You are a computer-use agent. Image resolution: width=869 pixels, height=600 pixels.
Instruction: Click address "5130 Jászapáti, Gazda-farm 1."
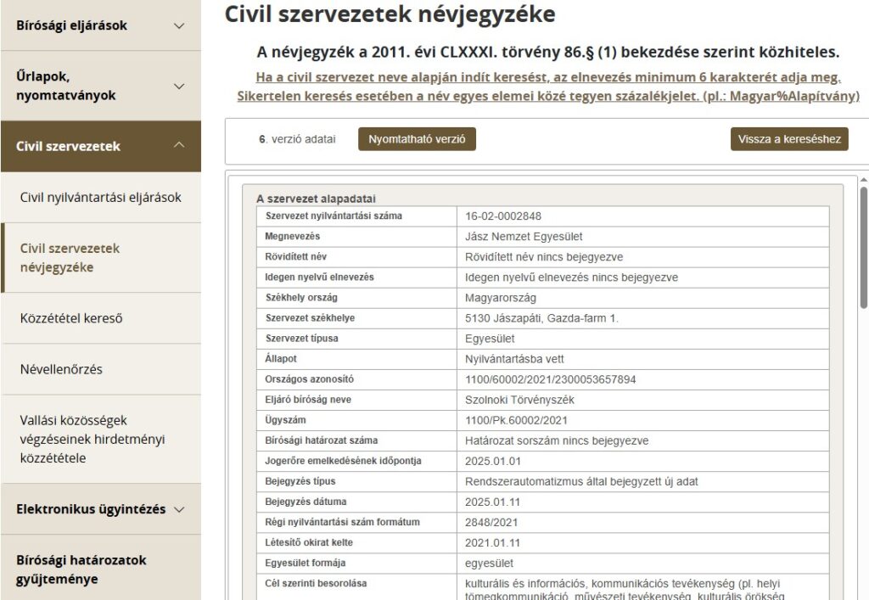tap(541, 318)
